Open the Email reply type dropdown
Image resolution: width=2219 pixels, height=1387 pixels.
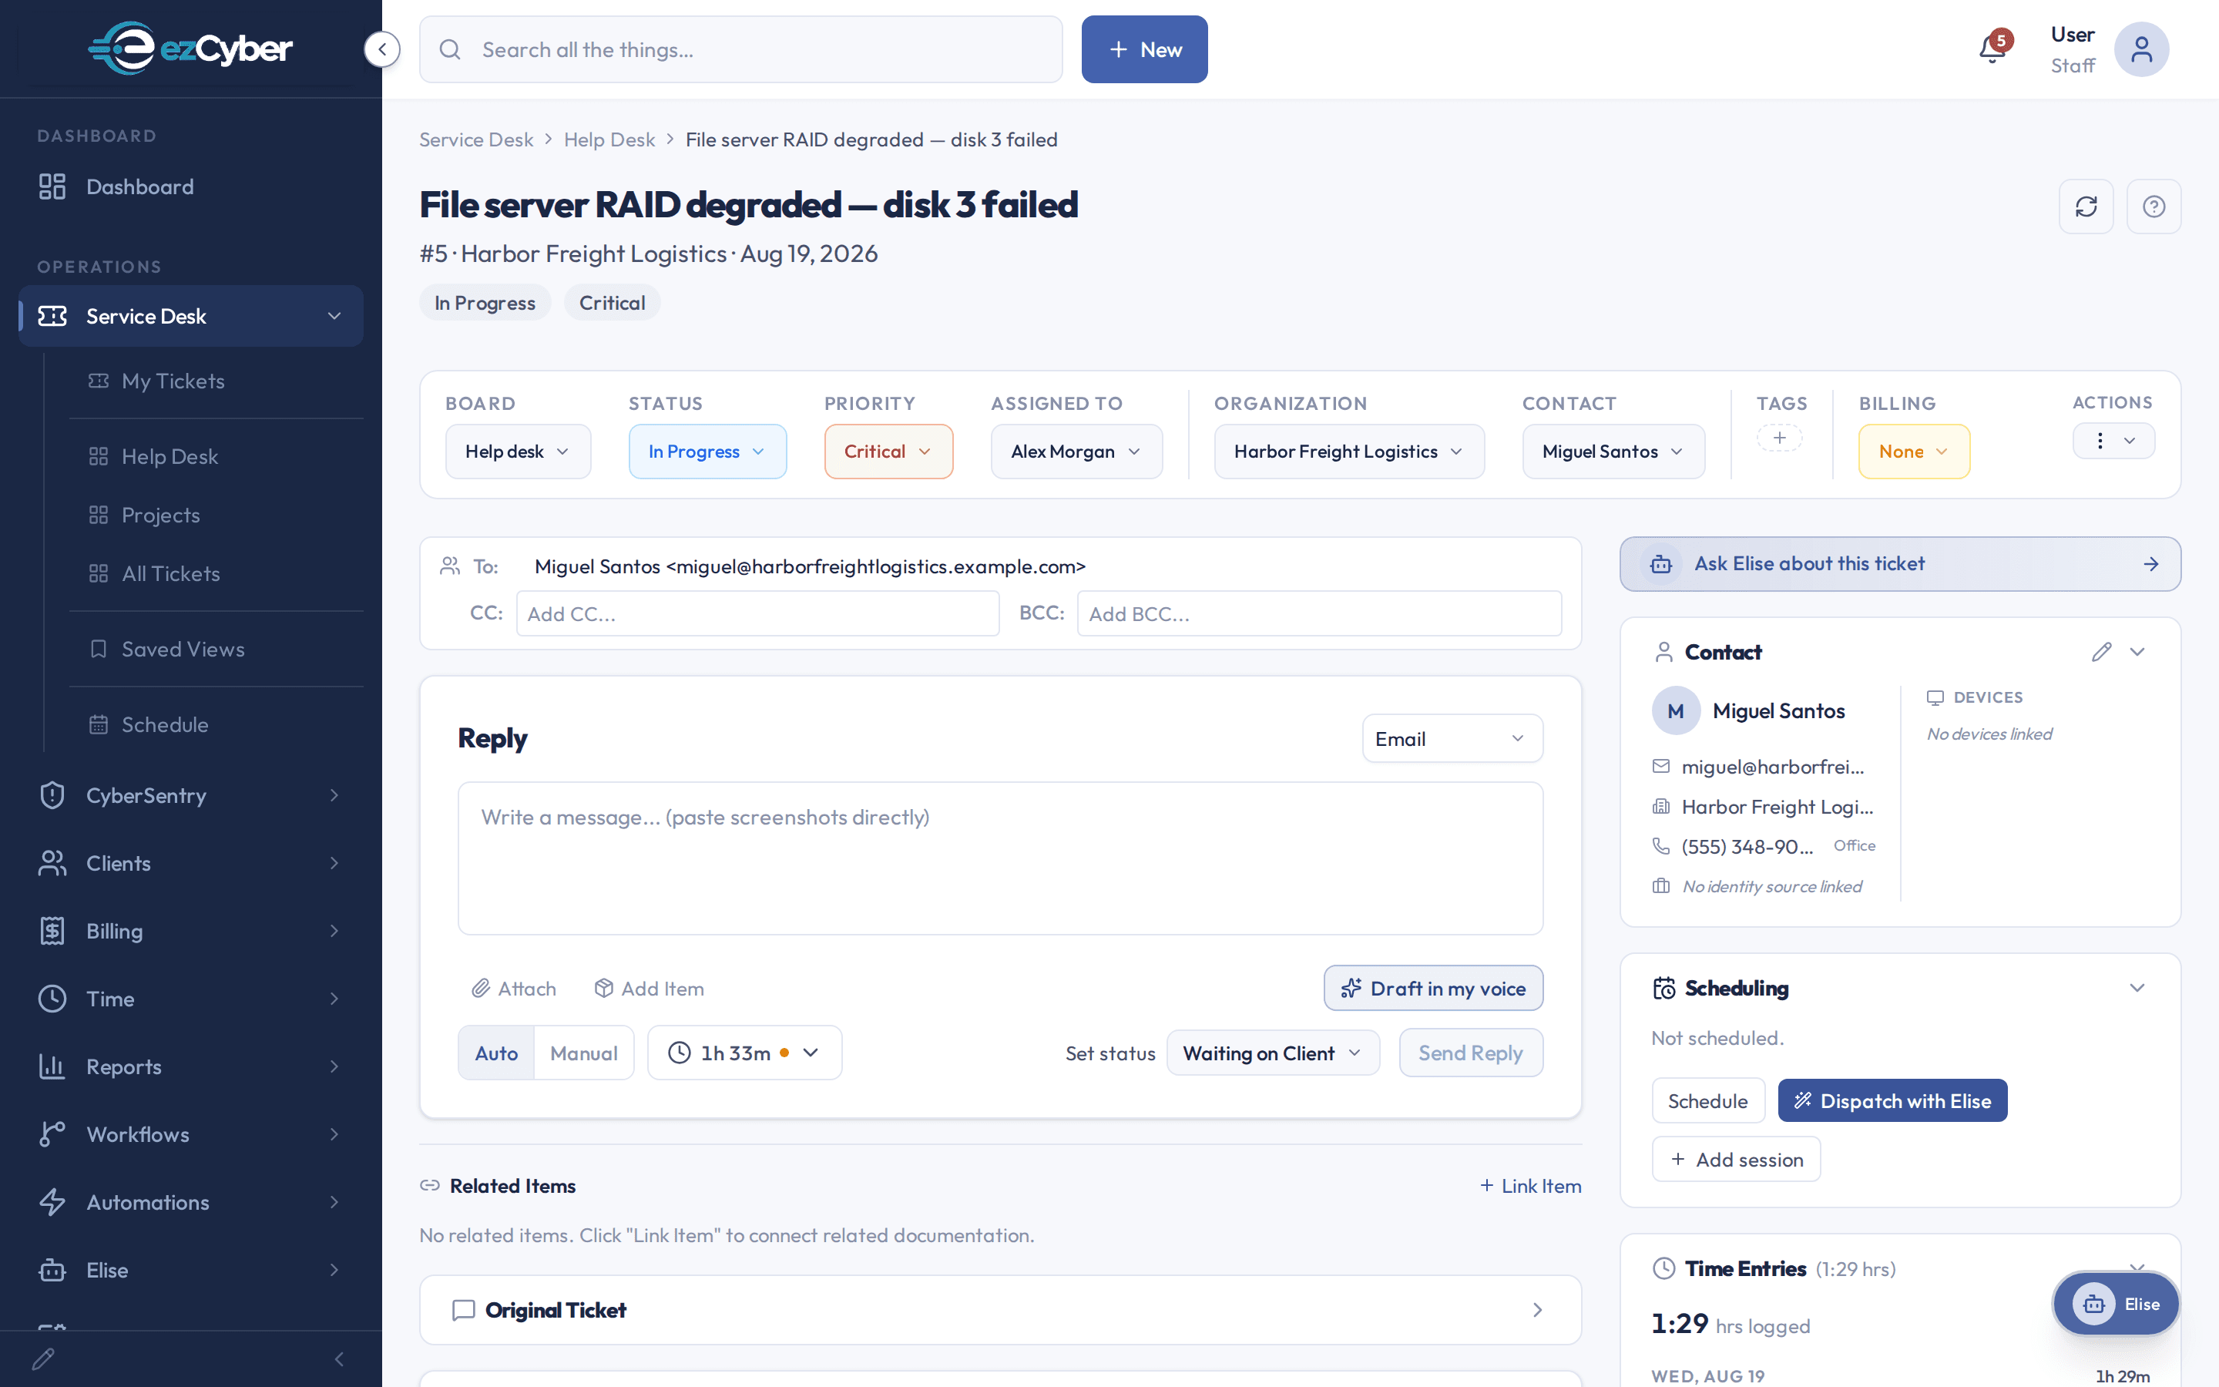point(1452,738)
